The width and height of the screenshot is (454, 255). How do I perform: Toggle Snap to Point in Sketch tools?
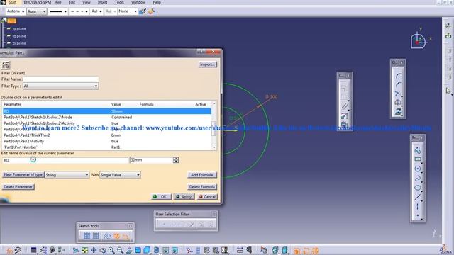(96, 236)
